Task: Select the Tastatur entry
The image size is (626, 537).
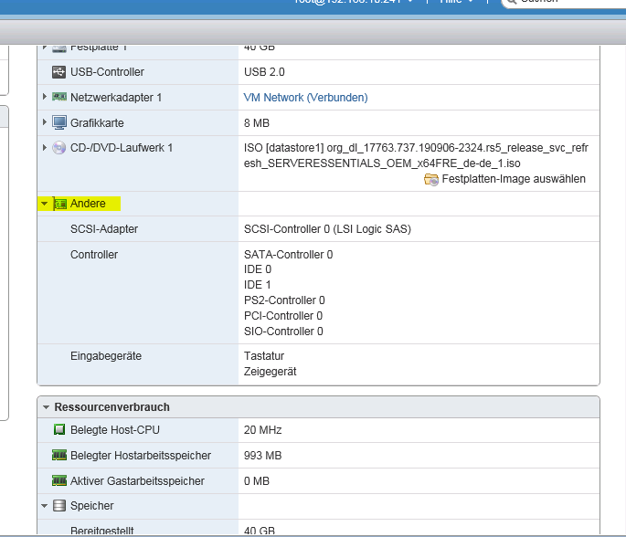Action: tap(264, 356)
